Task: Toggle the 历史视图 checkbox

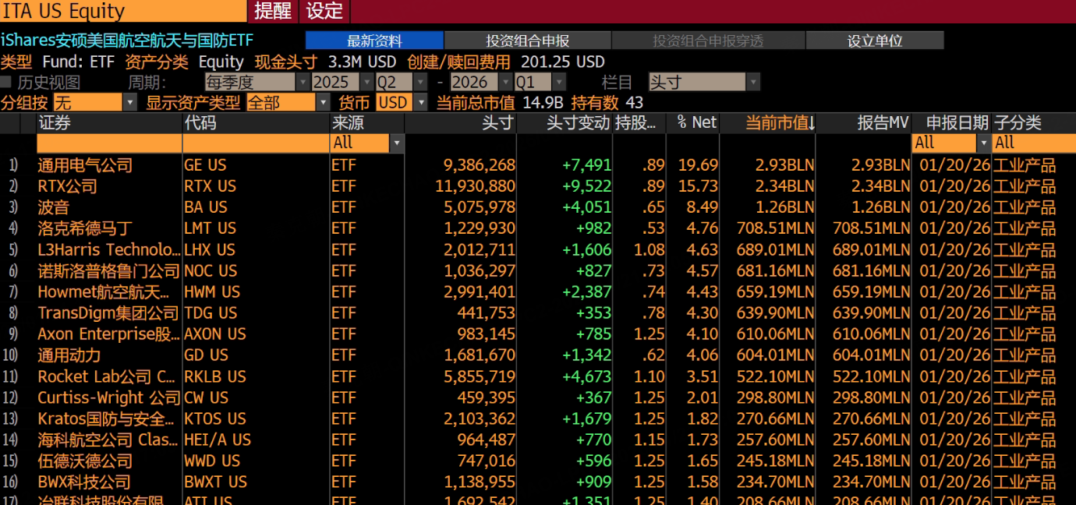Action: pyautogui.click(x=6, y=82)
